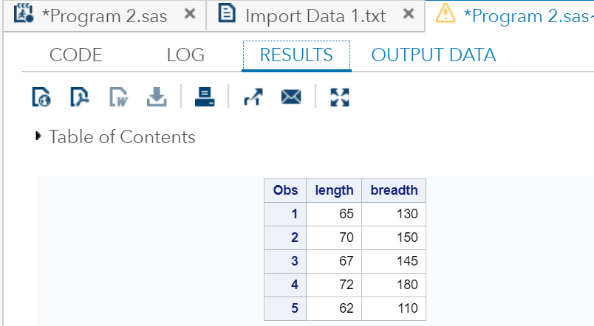Download results as PDF file
This screenshot has width=594, height=326.
(x=79, y=97)
